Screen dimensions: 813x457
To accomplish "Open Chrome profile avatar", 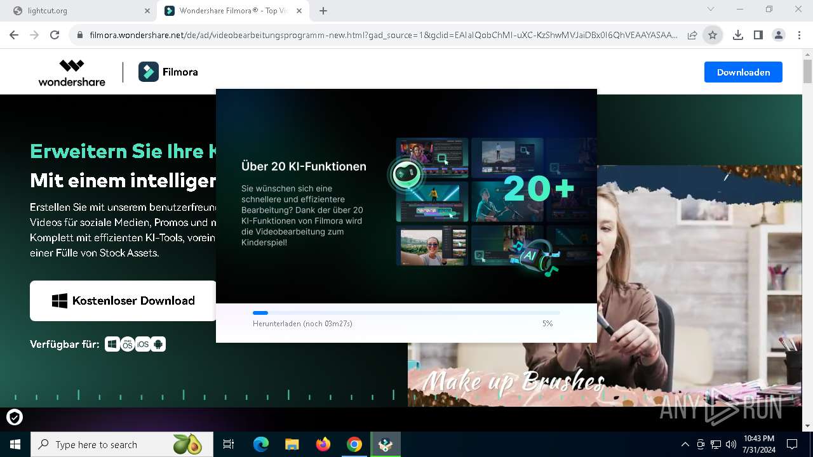I will click(x=779, y=36).
